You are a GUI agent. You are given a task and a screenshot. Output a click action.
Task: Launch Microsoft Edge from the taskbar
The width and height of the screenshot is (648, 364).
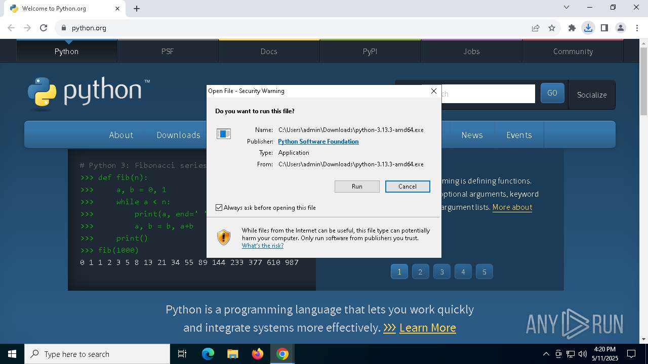pyautogui.click(x=208, y=354)
